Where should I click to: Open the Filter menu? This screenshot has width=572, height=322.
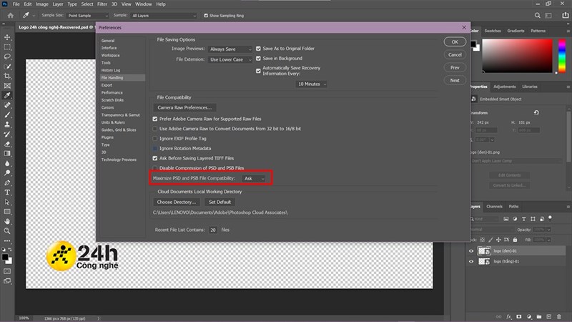pos(102,4)
